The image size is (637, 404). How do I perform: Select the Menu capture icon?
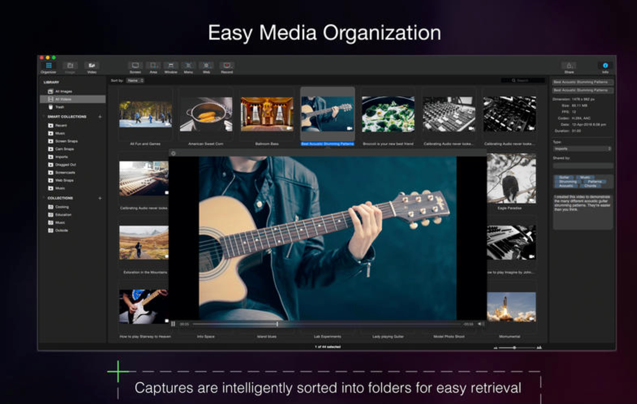pos(188,65)
